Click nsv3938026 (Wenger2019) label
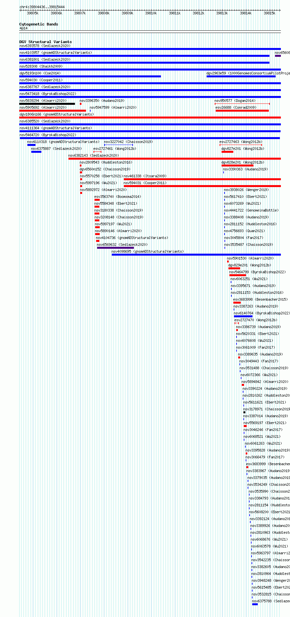The height and width of the screenshot is (617, 290). tap(246, 190)
